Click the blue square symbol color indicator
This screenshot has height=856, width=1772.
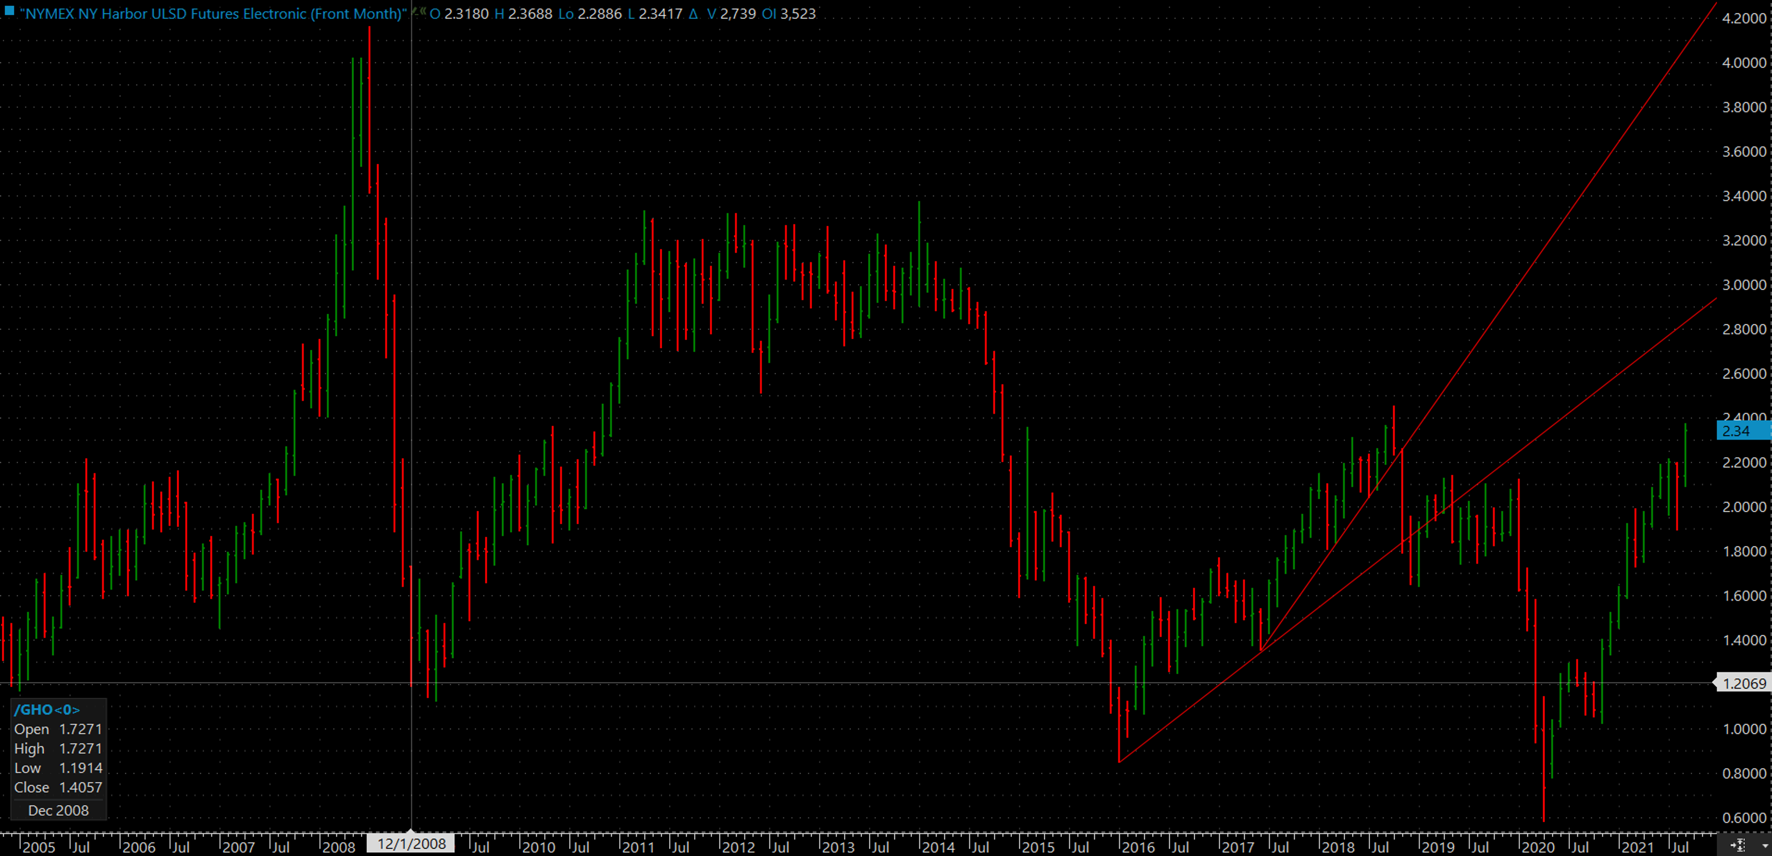coord(10,10)
